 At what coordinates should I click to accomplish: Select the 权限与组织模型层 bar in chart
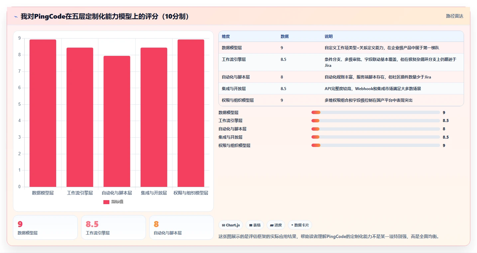[191, 113]
